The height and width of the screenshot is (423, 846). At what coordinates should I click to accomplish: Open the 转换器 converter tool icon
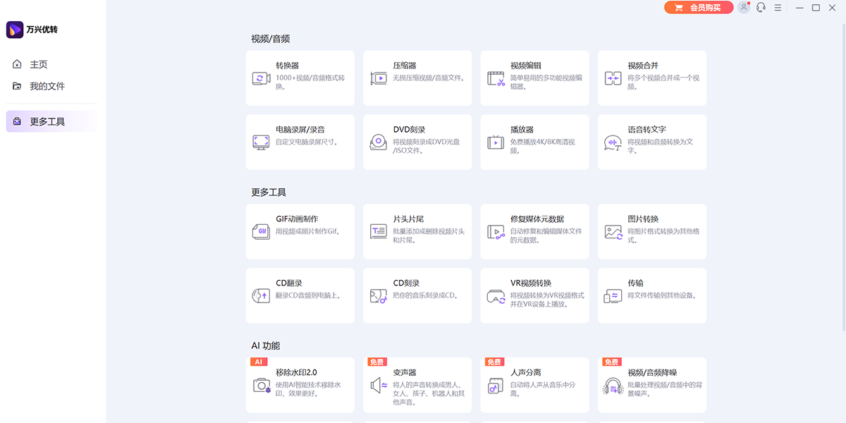click(x=262, y=78)
